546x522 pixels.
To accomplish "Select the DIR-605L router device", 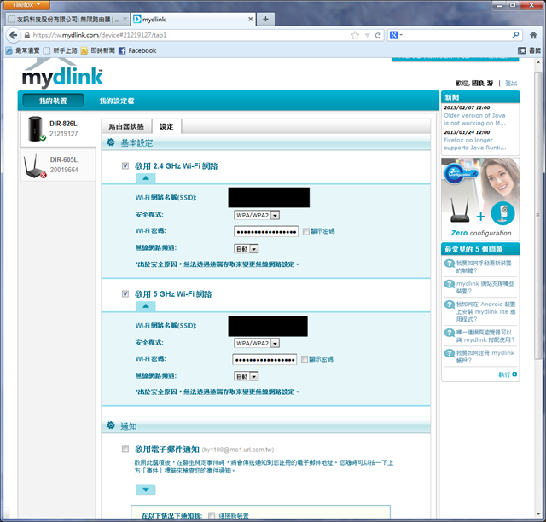I will [58, 165].
